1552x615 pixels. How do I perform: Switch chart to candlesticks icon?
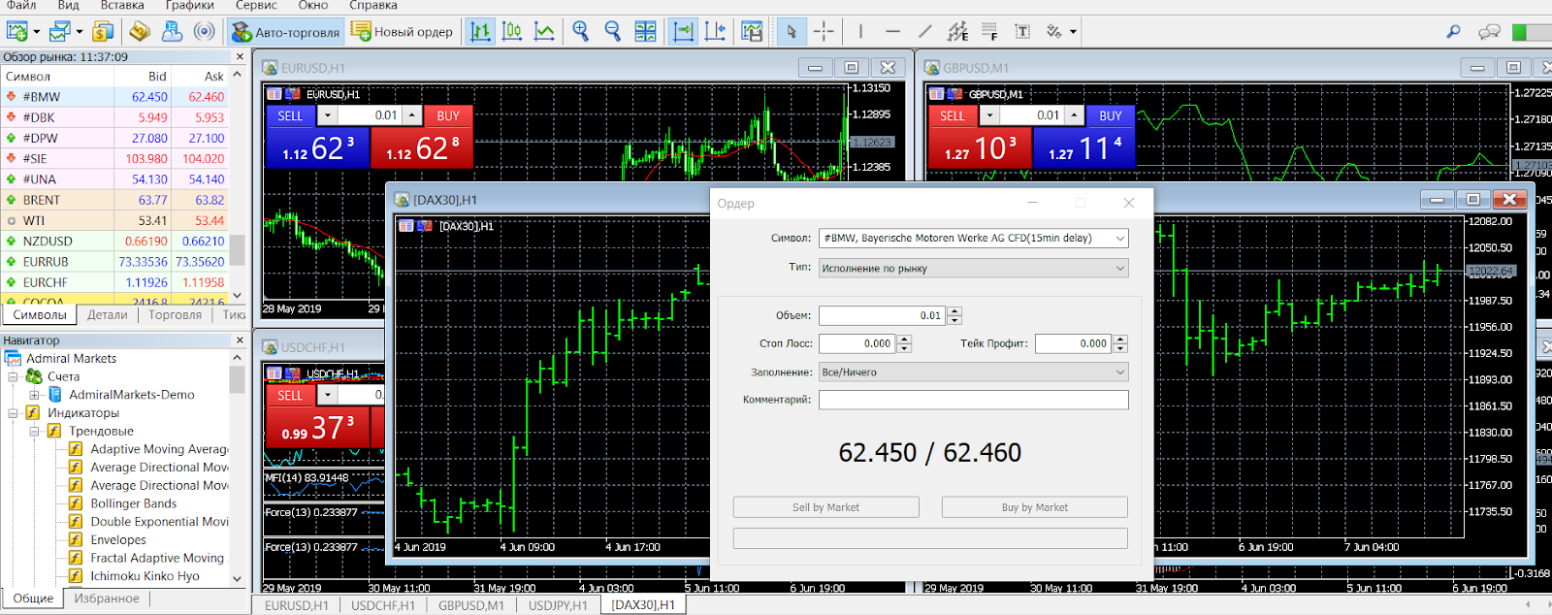(x=512, y=31)
